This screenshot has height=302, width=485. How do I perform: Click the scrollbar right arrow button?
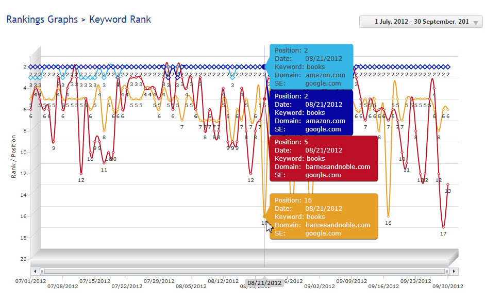(454, 271)
